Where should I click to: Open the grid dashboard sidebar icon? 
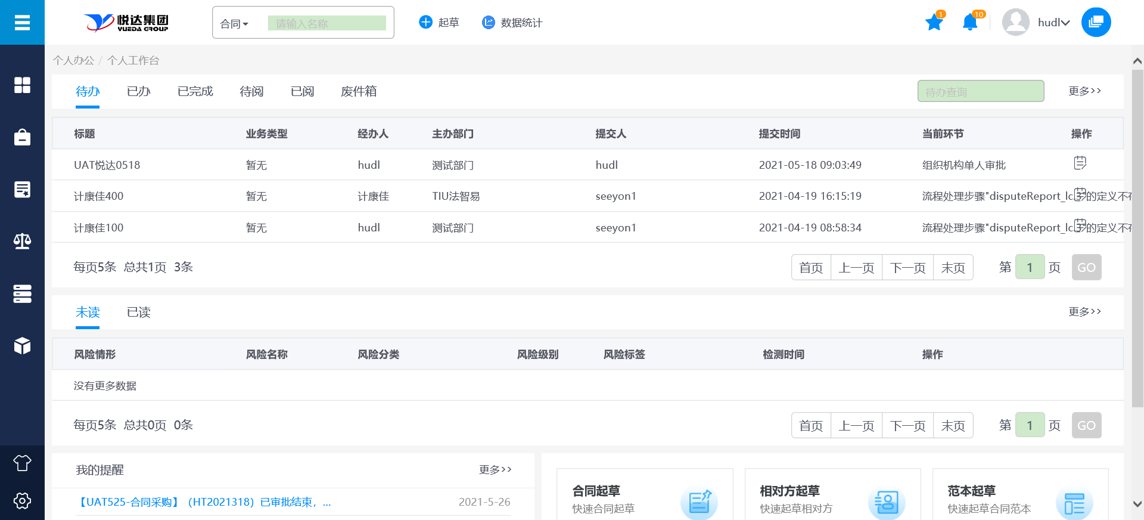[22, 85]
